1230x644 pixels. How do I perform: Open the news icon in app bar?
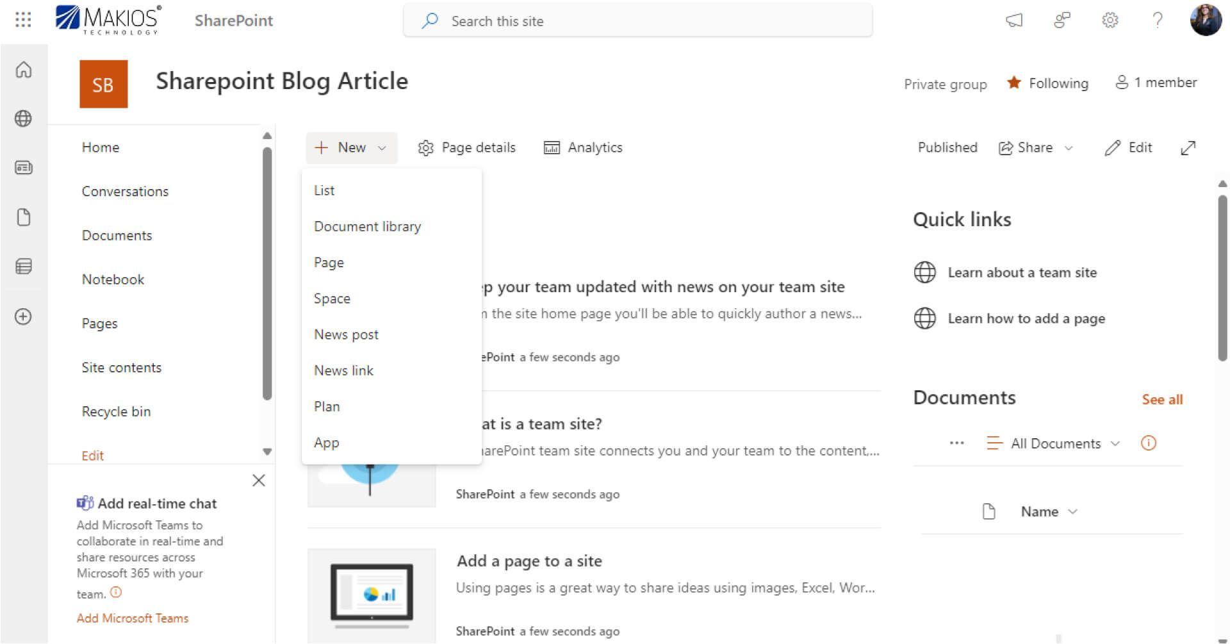[x=24, y=168]
